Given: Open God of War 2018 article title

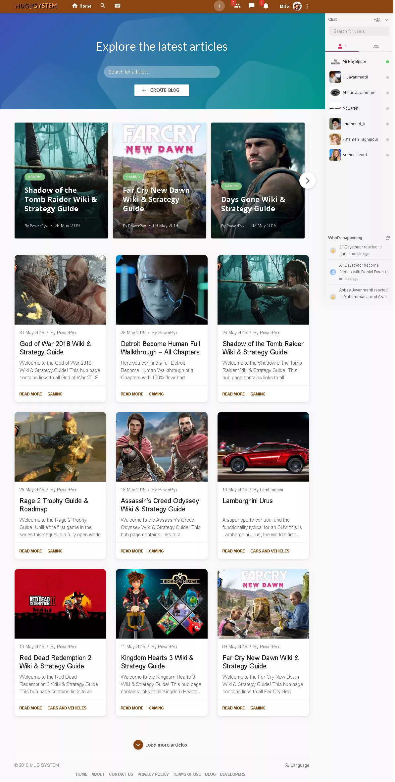Looking at the screenshot, I should pyautogui.click(x=55, y=348).
